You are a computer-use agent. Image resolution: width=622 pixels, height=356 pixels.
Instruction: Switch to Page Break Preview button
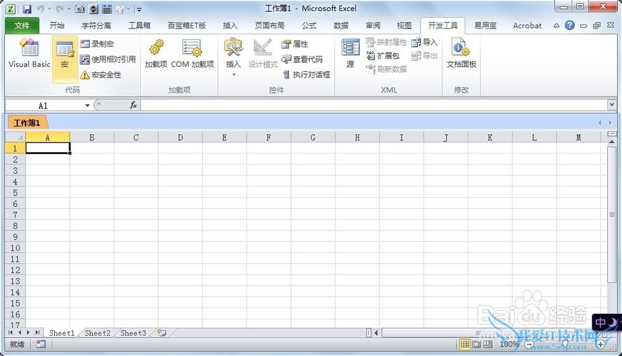pos(488,344)
